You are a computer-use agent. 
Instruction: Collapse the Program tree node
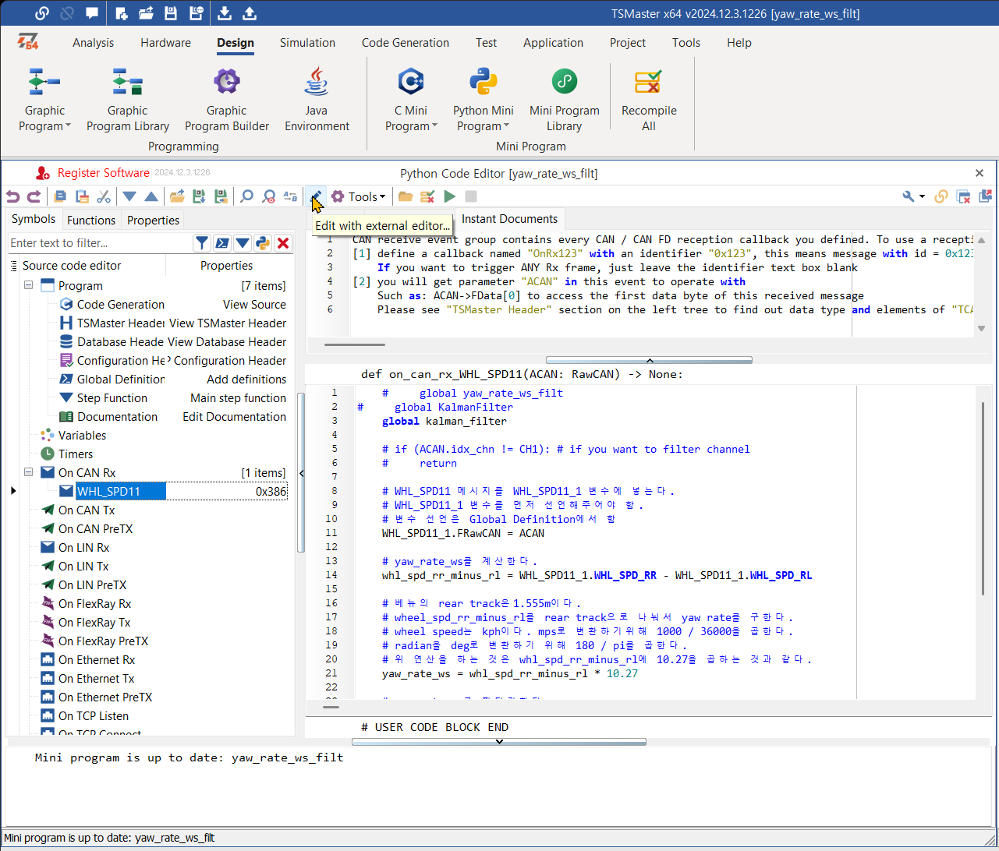28,285
